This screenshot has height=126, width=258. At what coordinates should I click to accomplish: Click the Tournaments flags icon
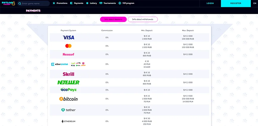tap(101, 3)
